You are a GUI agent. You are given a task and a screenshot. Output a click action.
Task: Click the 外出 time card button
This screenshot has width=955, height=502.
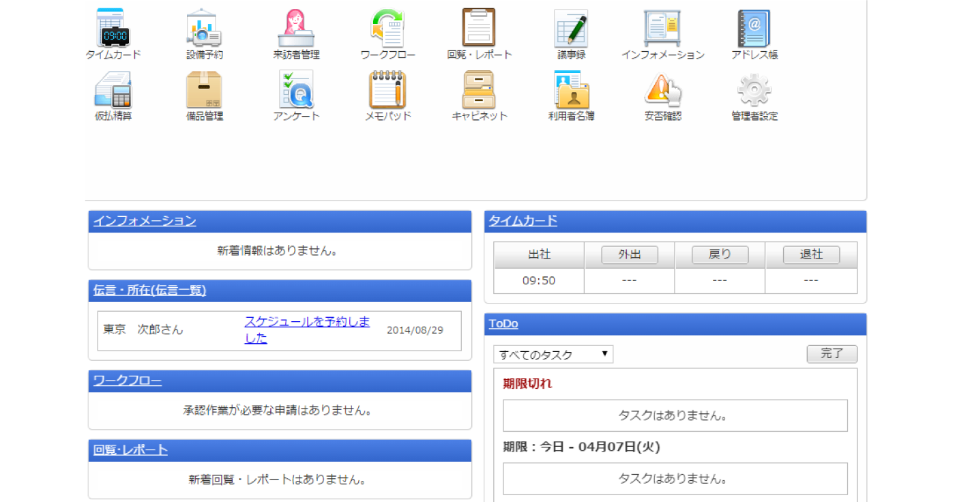point(630,254)
